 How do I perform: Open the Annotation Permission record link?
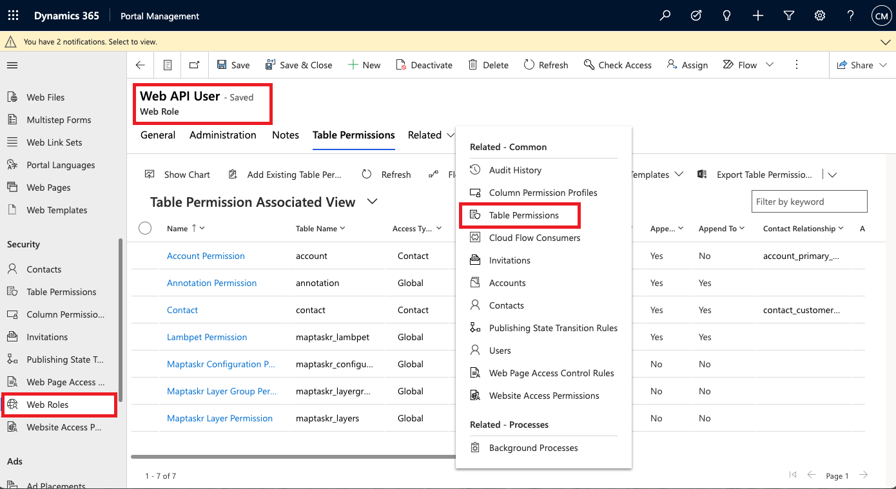(x=211, y=283)
